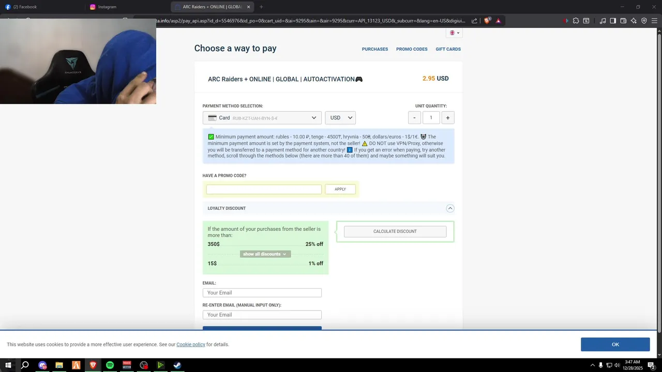This screenshot has height=372, width=662.
Task: Open the Brave Wallet icon
Action: click(623, 21)
